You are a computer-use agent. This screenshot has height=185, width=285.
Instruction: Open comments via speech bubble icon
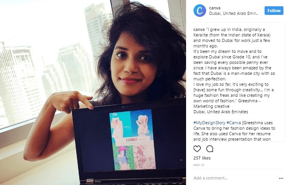pyautogui.click(x=210, y=149)
